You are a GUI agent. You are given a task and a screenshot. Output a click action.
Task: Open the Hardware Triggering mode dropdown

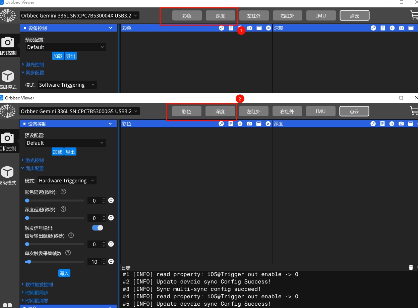[67, 181]
